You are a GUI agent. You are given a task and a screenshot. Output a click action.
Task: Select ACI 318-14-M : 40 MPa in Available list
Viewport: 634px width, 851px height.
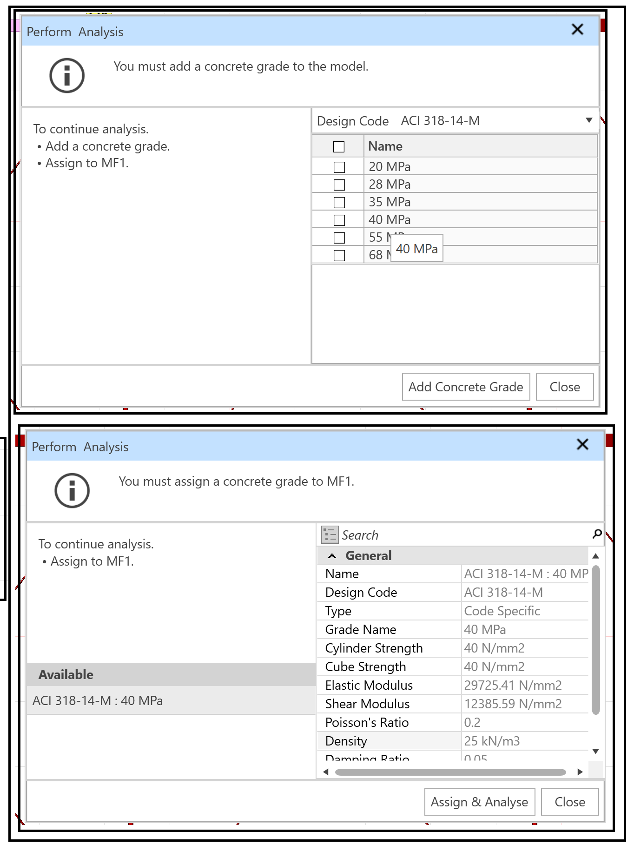(x=171, y=700)
